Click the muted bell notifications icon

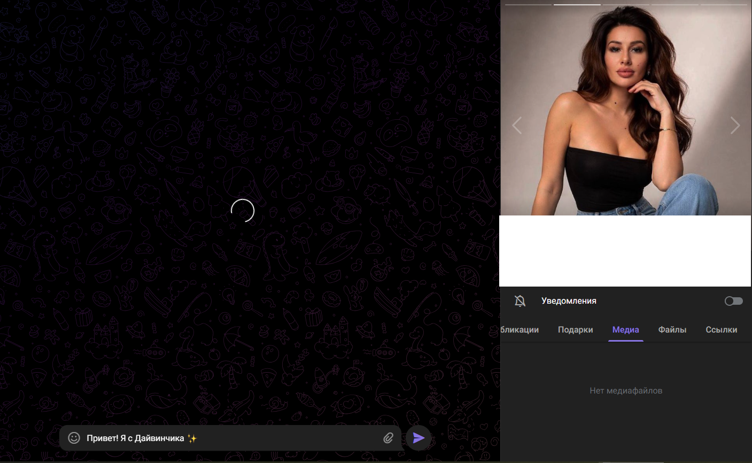(x=520, y=301)
